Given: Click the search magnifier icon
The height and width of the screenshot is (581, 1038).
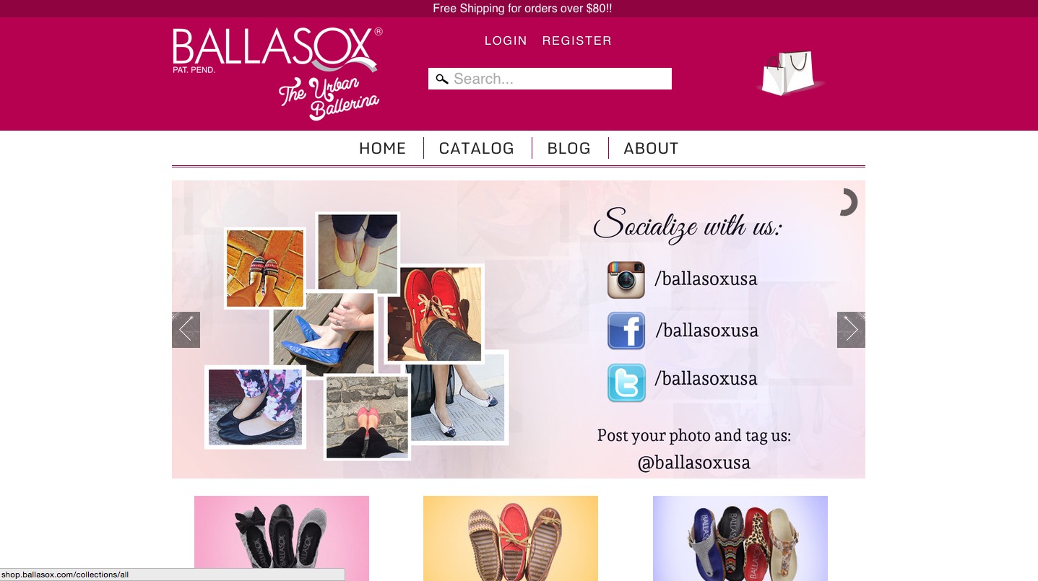Looking at the screenshot, I should pyautogui.click(x=441, y=79).
